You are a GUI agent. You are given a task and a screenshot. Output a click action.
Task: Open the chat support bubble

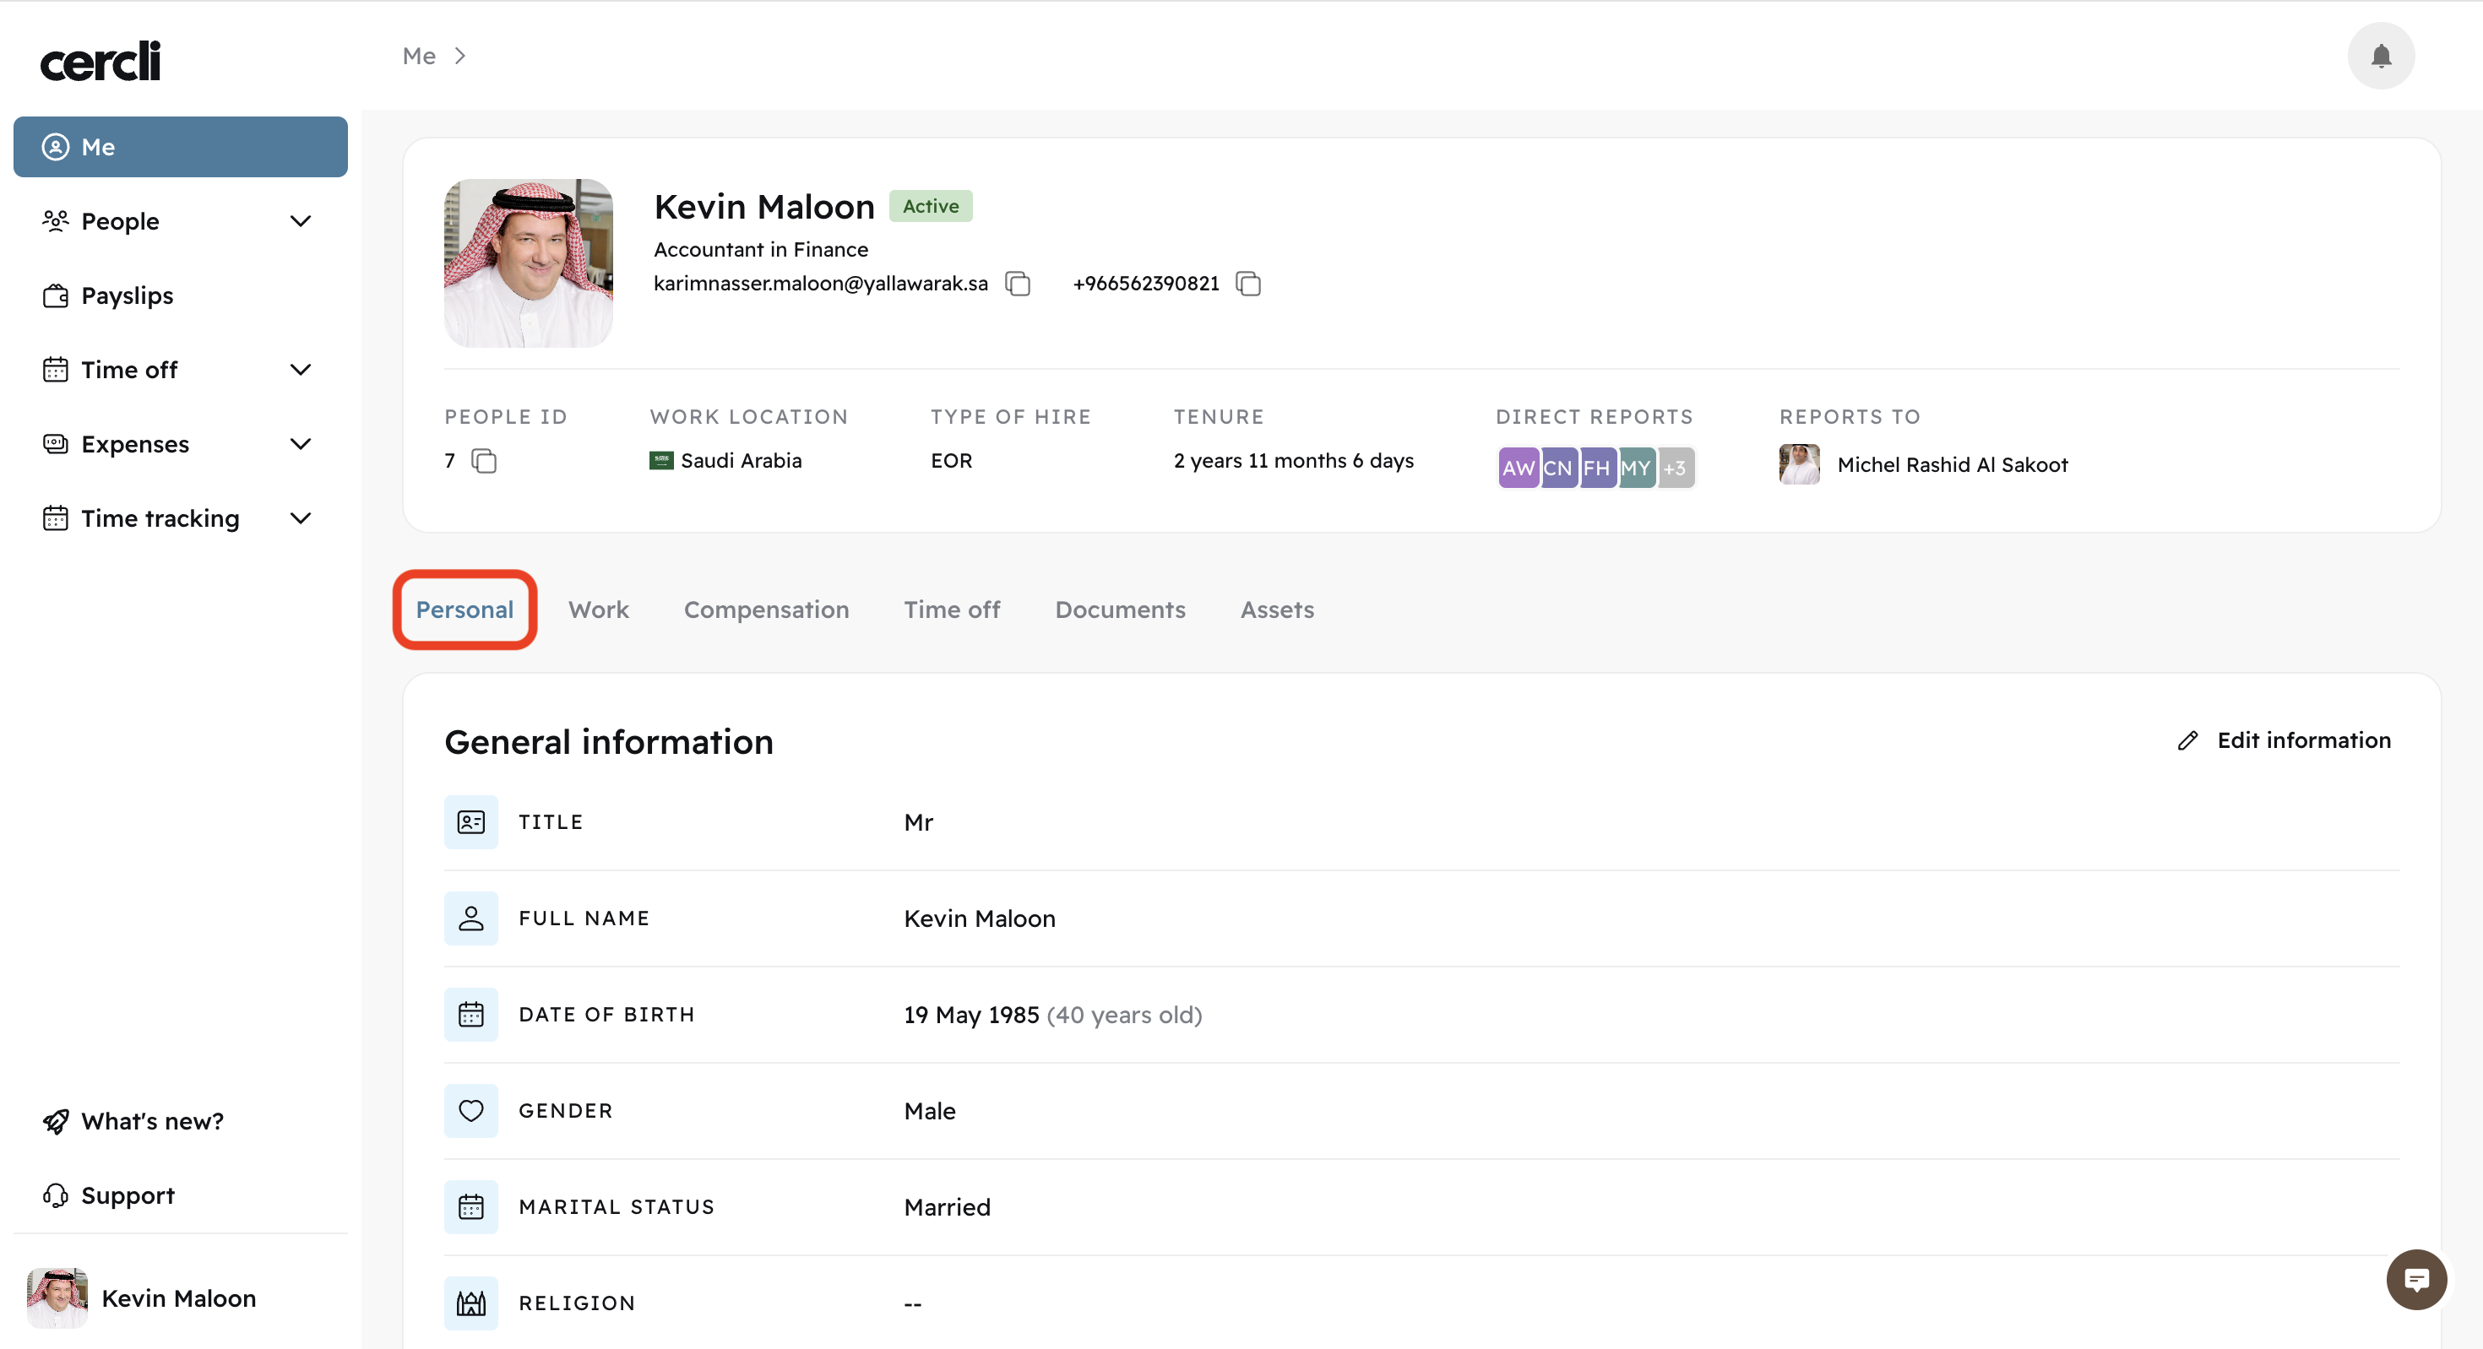(2415, 1279)
